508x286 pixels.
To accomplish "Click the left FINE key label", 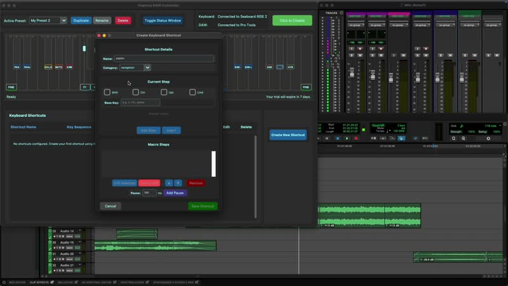I will [11, 87].
